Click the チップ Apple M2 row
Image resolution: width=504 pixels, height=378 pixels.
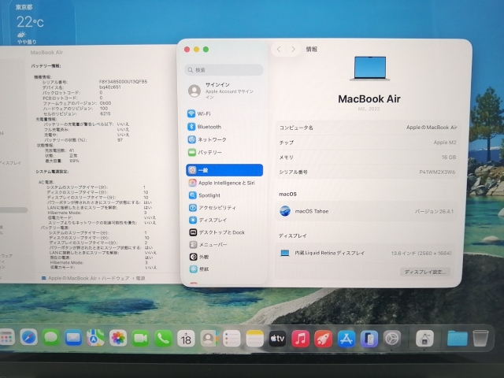coord(368,143)
